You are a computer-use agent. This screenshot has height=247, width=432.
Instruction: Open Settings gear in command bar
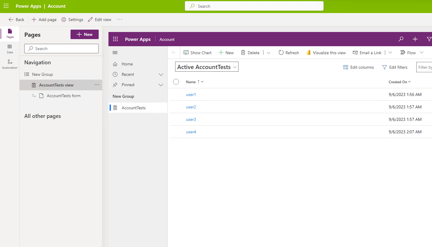point(64,20)
